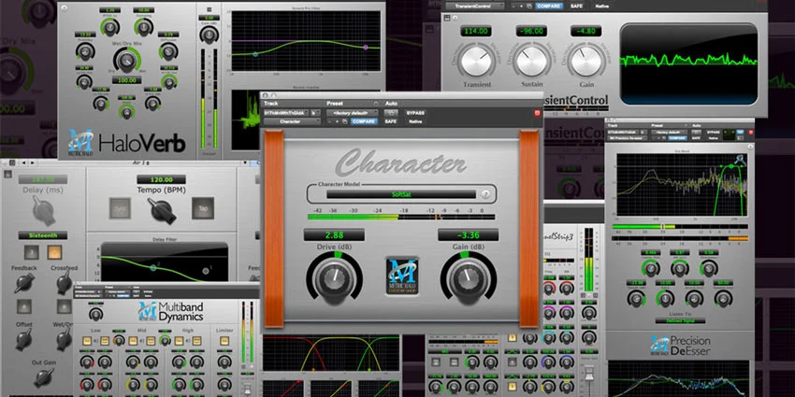Select filter node 2 on the Delay Filter graph
795x397 pixels.
point(153,267)
